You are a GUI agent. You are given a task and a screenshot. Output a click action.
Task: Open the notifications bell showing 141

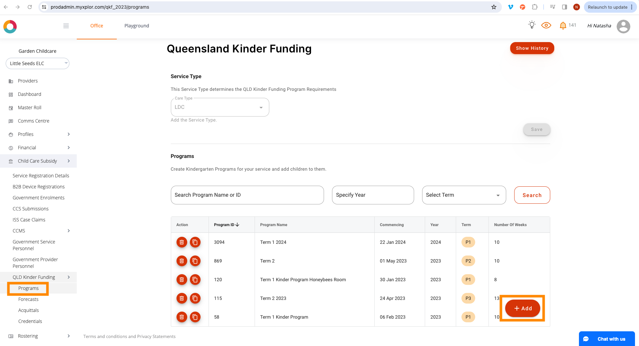pyautogui.click(x=563, y=25)
